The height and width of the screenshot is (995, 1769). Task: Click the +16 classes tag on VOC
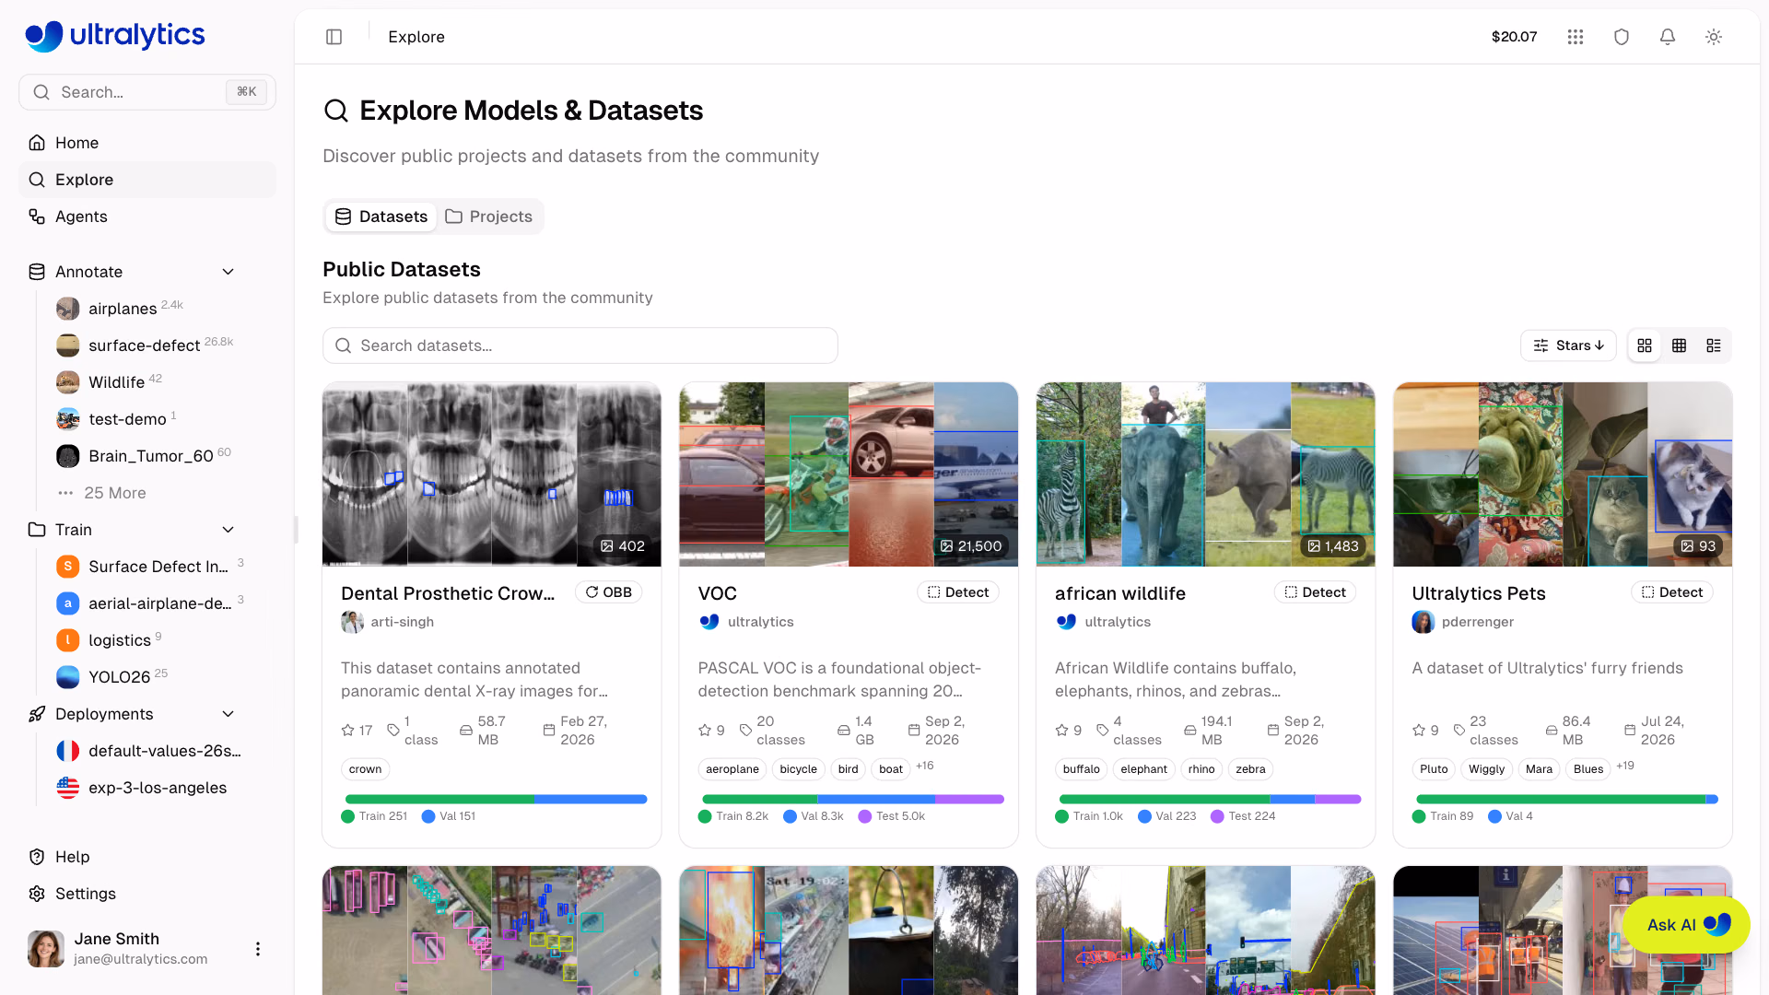924,766
